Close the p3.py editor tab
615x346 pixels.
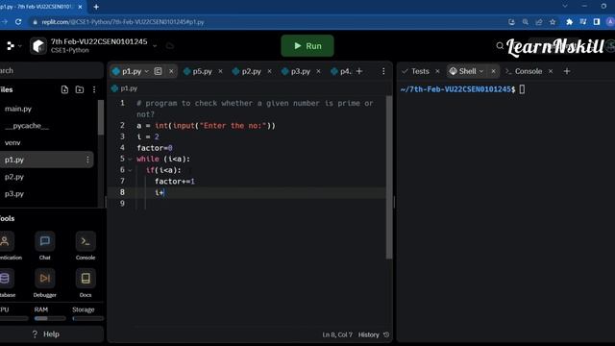coord(318,71)
